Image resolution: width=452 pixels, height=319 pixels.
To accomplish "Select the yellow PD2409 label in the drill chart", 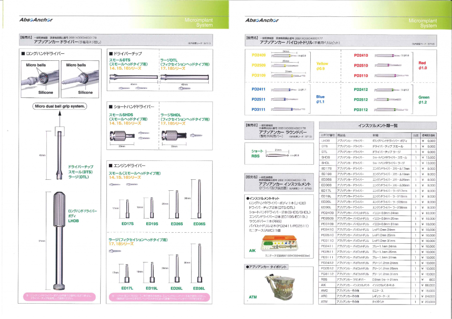I will (259, 55).
